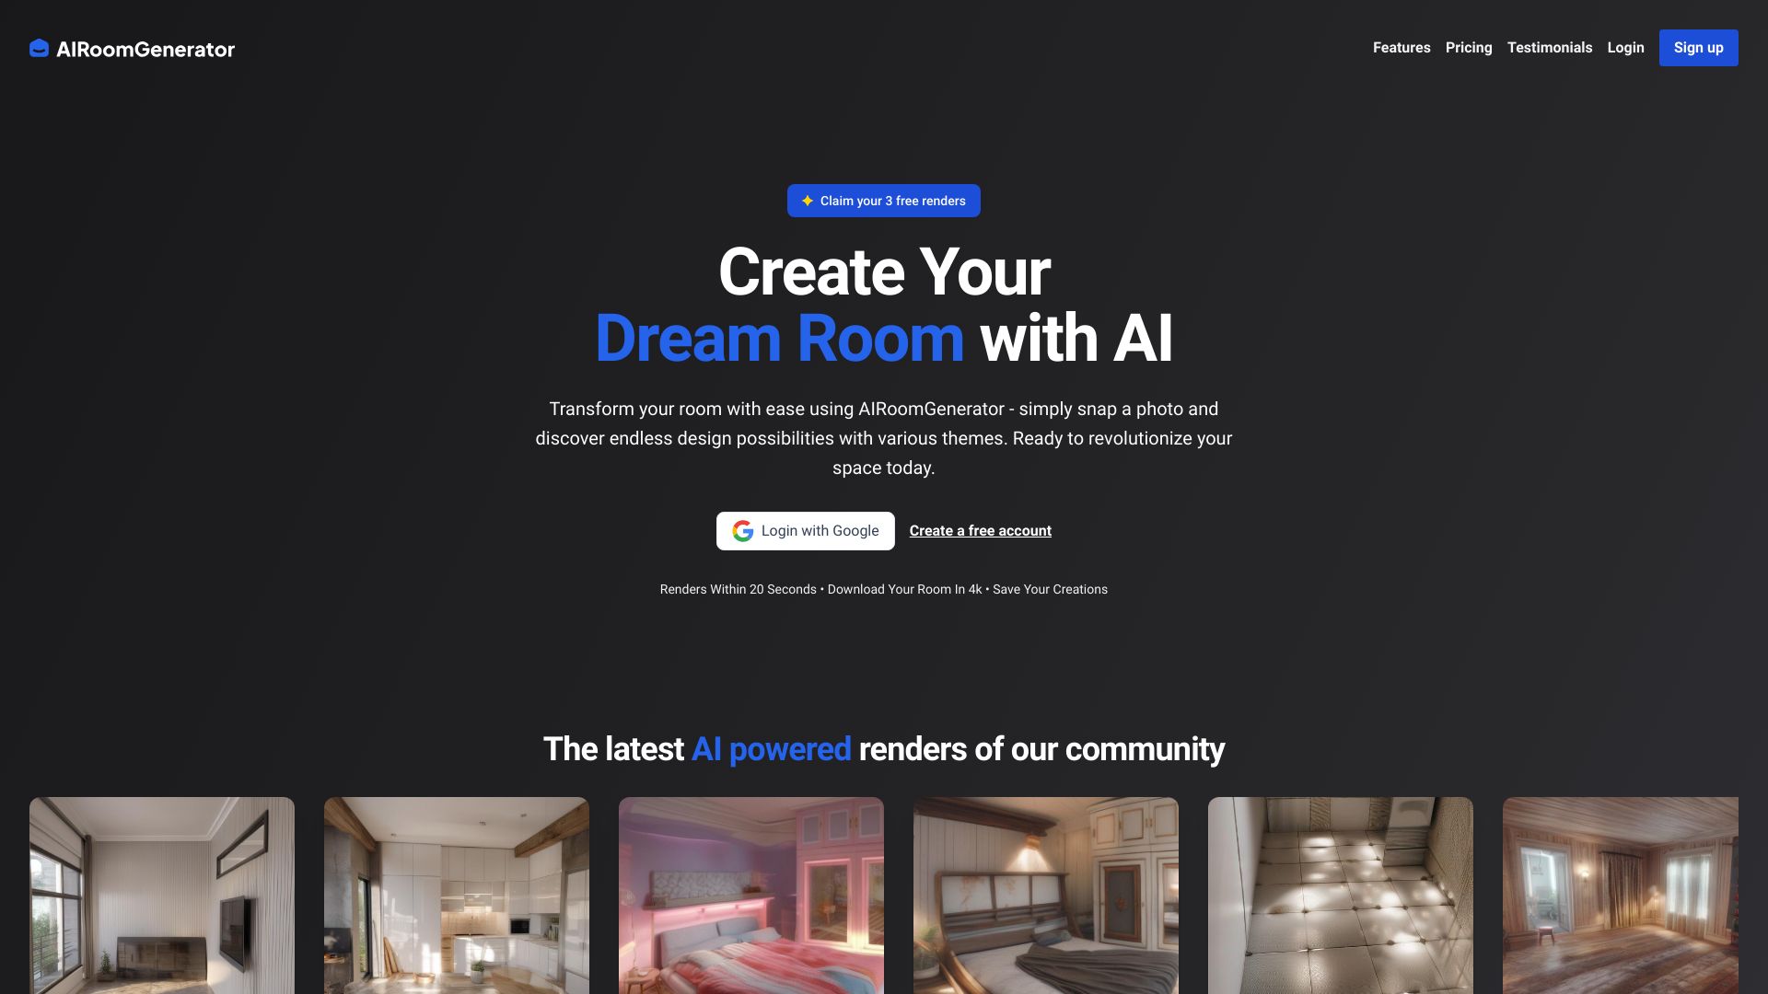The width and height of the screenshot is (1768, 994).
Task: Select the first bedroom render thumbnail
Action: [750, 895]
